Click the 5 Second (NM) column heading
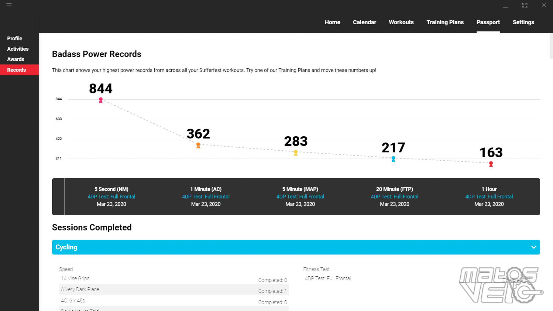 point(111,189)
